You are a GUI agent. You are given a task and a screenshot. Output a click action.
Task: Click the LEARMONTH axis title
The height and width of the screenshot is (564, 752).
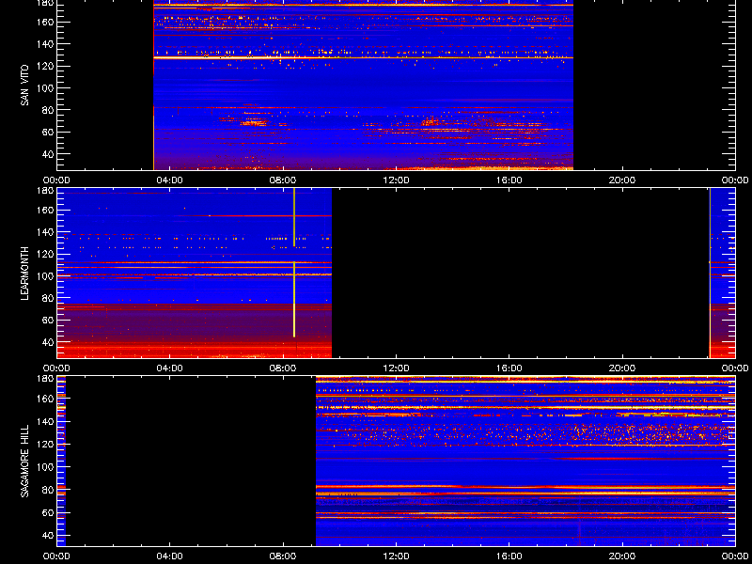click(x=24, y=274)
